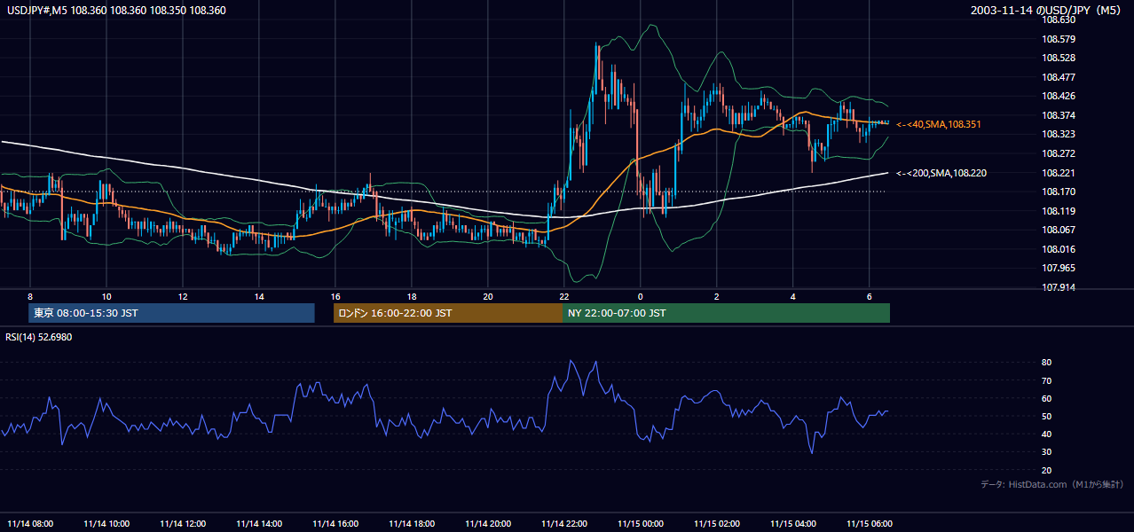Click bottom timestamp 11/14 22:00

(x=564, y=524)
